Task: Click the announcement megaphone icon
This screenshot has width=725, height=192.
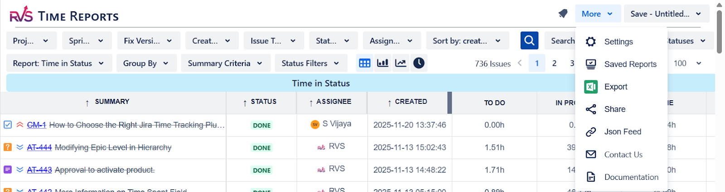Action: pyautogui.click(x=563, y=14)
